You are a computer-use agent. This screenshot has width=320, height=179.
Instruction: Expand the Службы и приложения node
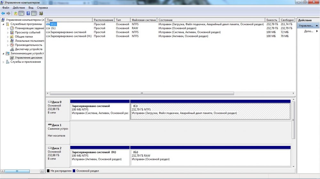point(4,62)
